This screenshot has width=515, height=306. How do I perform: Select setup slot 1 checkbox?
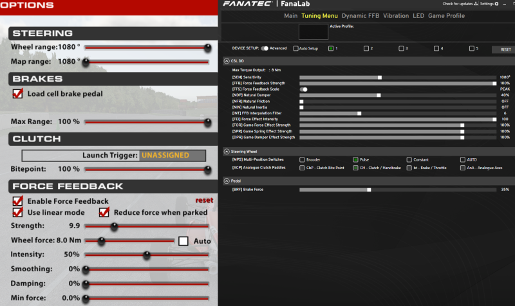click(x=331, y=48)
